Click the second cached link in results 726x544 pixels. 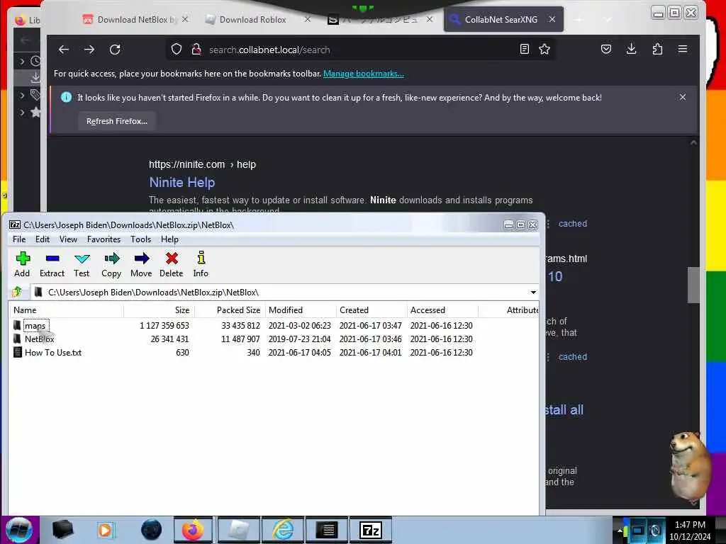point(573,357)
